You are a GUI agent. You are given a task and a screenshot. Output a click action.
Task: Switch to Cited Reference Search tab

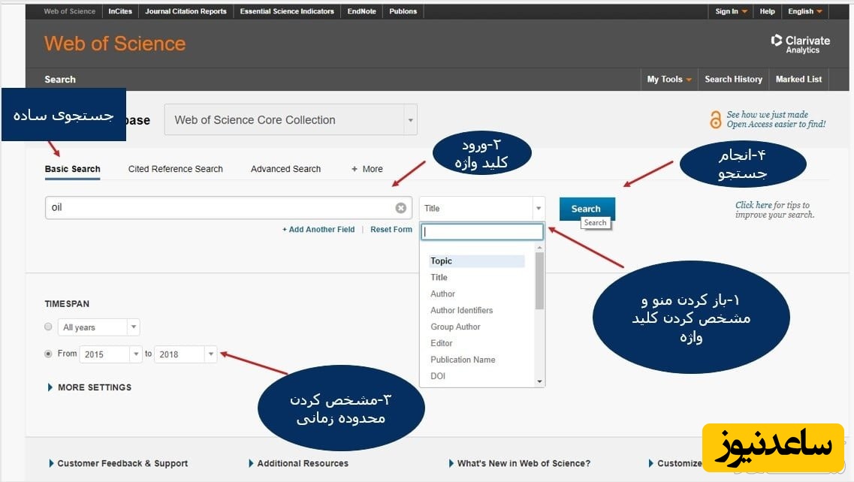(175, 169)
